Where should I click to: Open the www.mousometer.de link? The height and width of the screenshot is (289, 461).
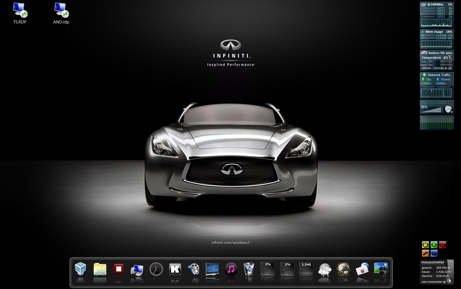point(433,282)
